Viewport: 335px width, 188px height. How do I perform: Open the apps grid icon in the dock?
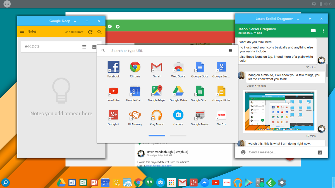tap(171, 183)
